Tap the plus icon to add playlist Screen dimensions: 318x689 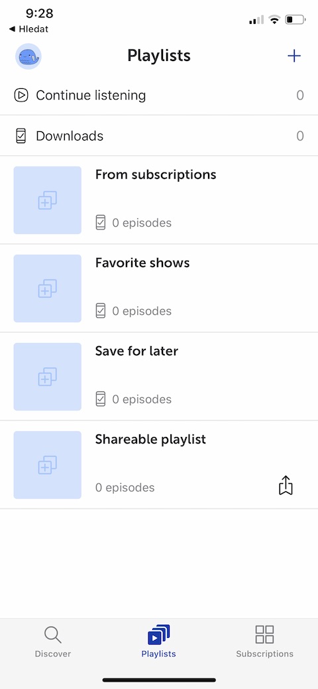coord(294,56)
